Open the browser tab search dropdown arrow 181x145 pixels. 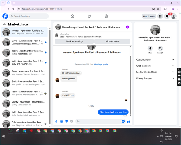pyautogui.click(x=3, y=3)
